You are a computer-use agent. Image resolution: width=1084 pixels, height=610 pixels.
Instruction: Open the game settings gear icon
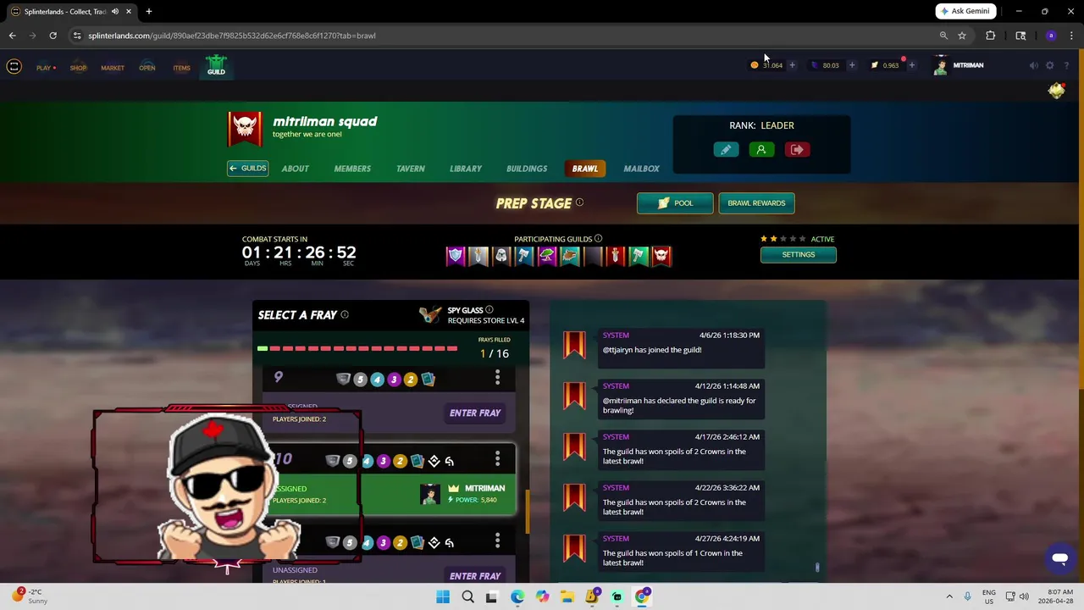[1049, 65]
